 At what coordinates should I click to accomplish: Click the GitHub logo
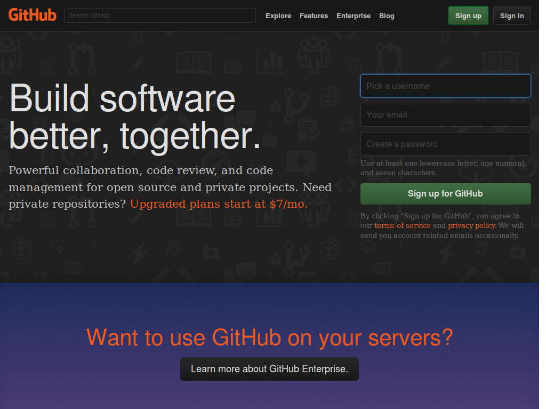[x=33, y=15]
